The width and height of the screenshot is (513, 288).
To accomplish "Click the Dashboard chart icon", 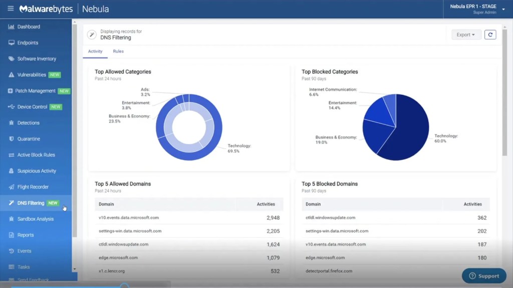I will (x=11, y=26).
